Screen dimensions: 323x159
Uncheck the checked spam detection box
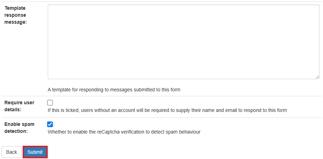50,124
